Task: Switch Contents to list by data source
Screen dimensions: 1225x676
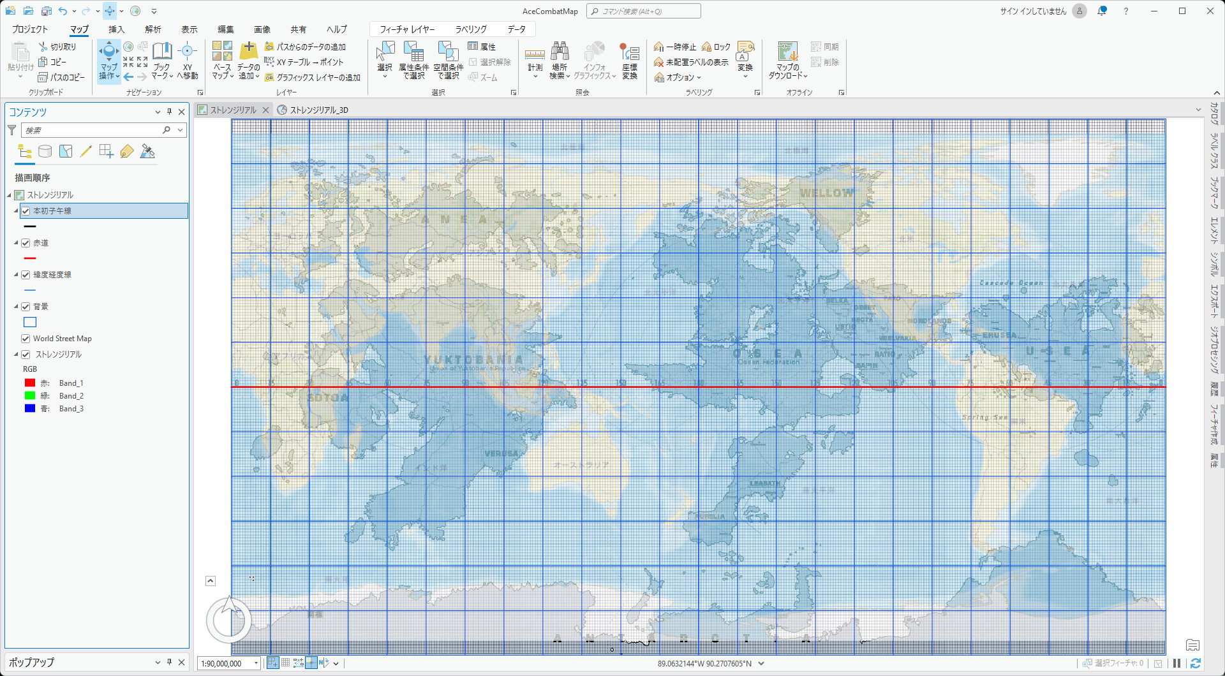Action: (x=45, y=152)
